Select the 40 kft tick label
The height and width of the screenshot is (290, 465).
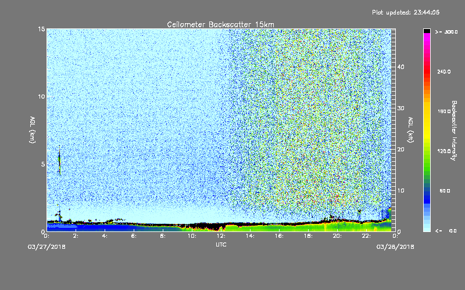[400, 67]
